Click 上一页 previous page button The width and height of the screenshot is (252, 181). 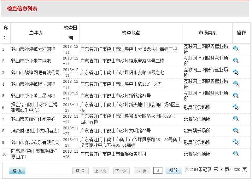pyautogui.click(x=101, y=171)
